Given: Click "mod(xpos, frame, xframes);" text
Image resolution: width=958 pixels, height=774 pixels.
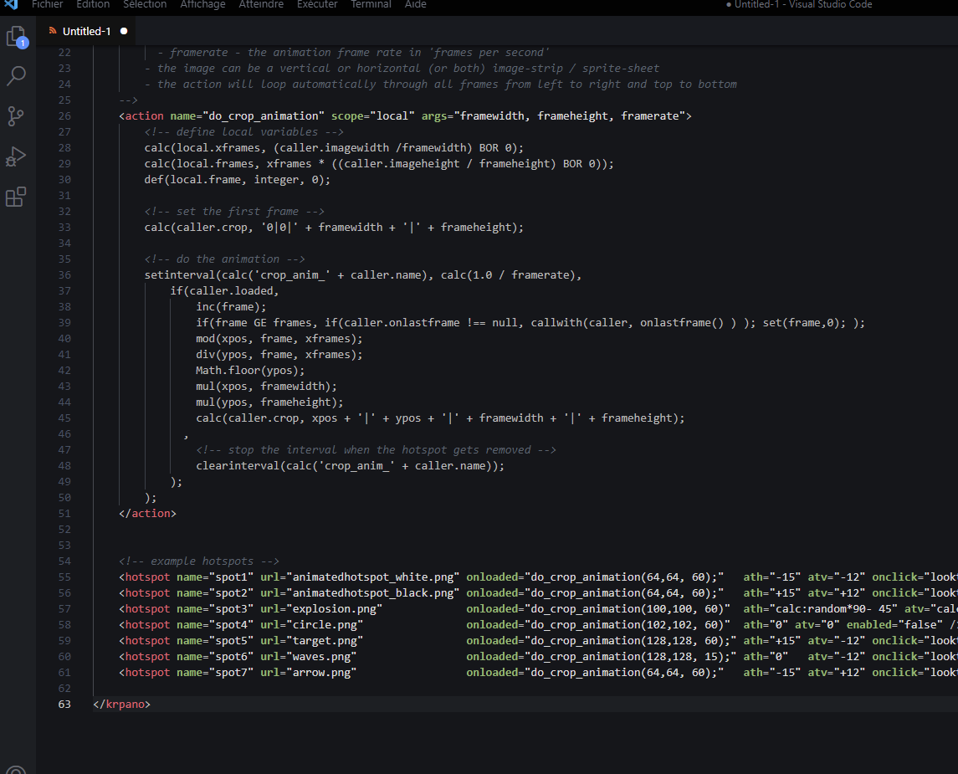Looking at the screenshot, I should (x=279, y=338).
